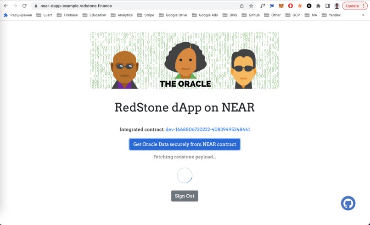Reload the page with the refresh icon

point(24,6)
